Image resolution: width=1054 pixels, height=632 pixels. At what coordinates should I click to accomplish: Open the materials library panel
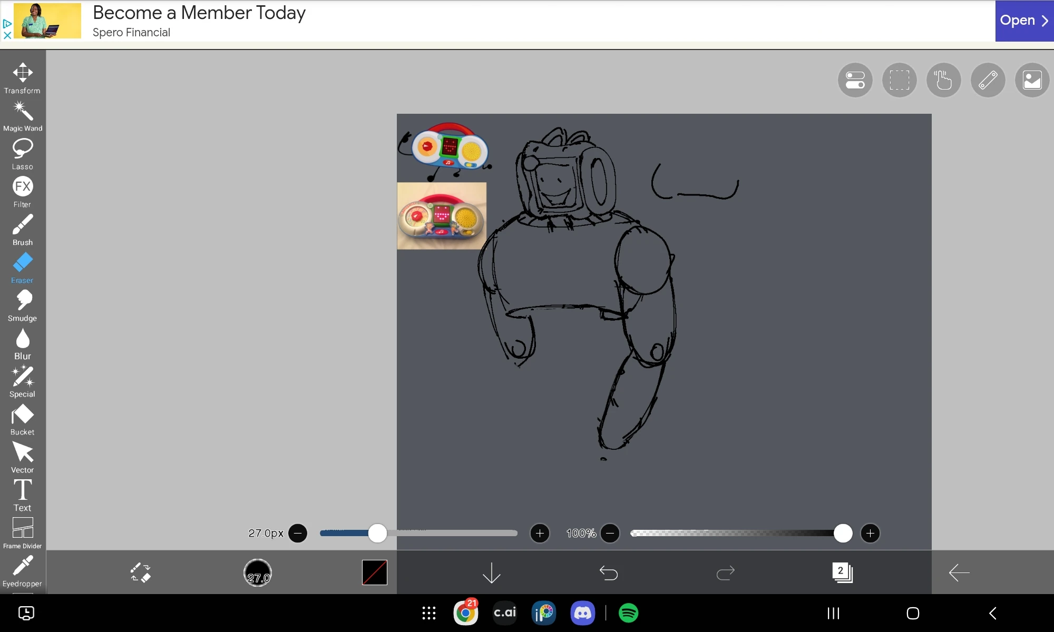(1032, 80)
